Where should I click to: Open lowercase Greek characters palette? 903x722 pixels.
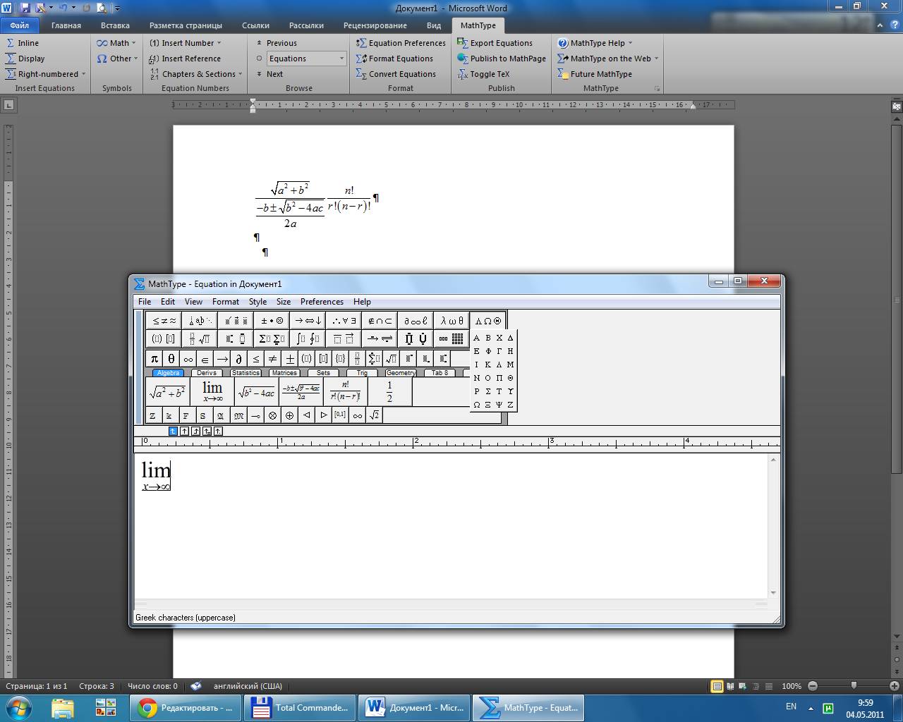point(451,321)
